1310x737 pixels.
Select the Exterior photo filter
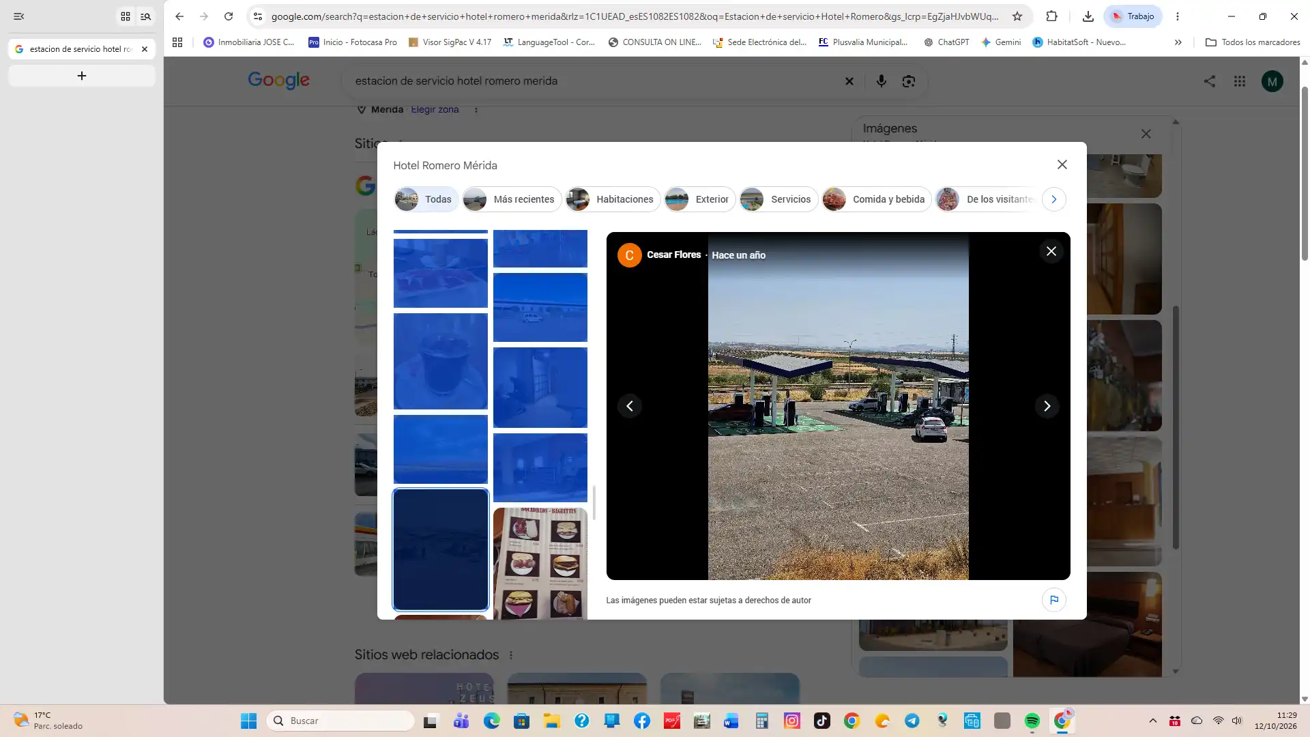pos(700,199)
